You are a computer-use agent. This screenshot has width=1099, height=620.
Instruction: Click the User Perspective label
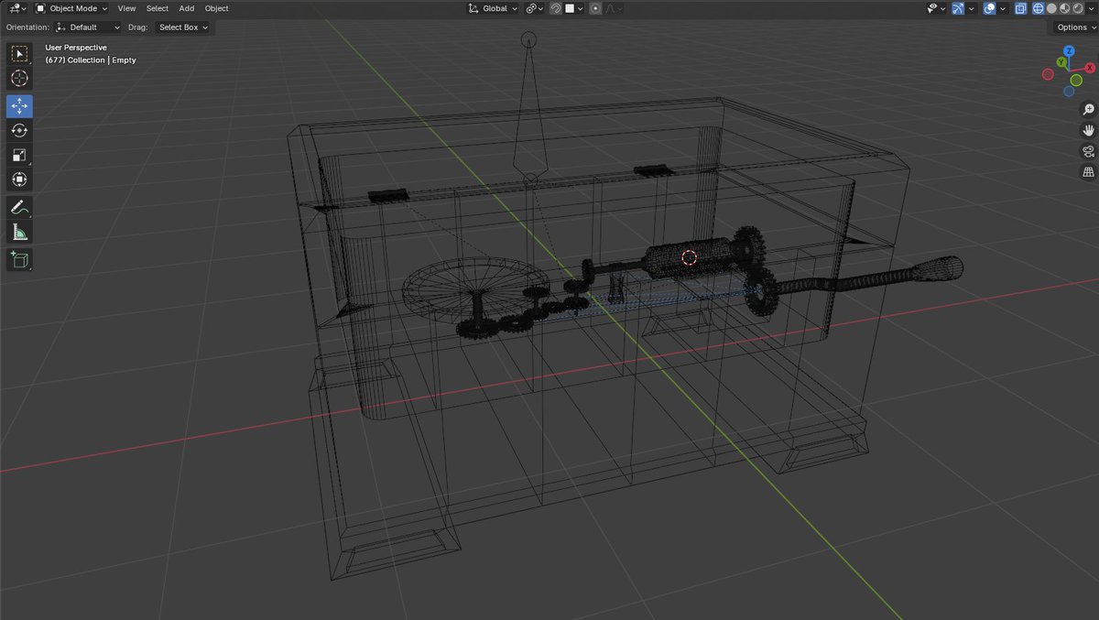pyautogui.click(x=76, y=48)
